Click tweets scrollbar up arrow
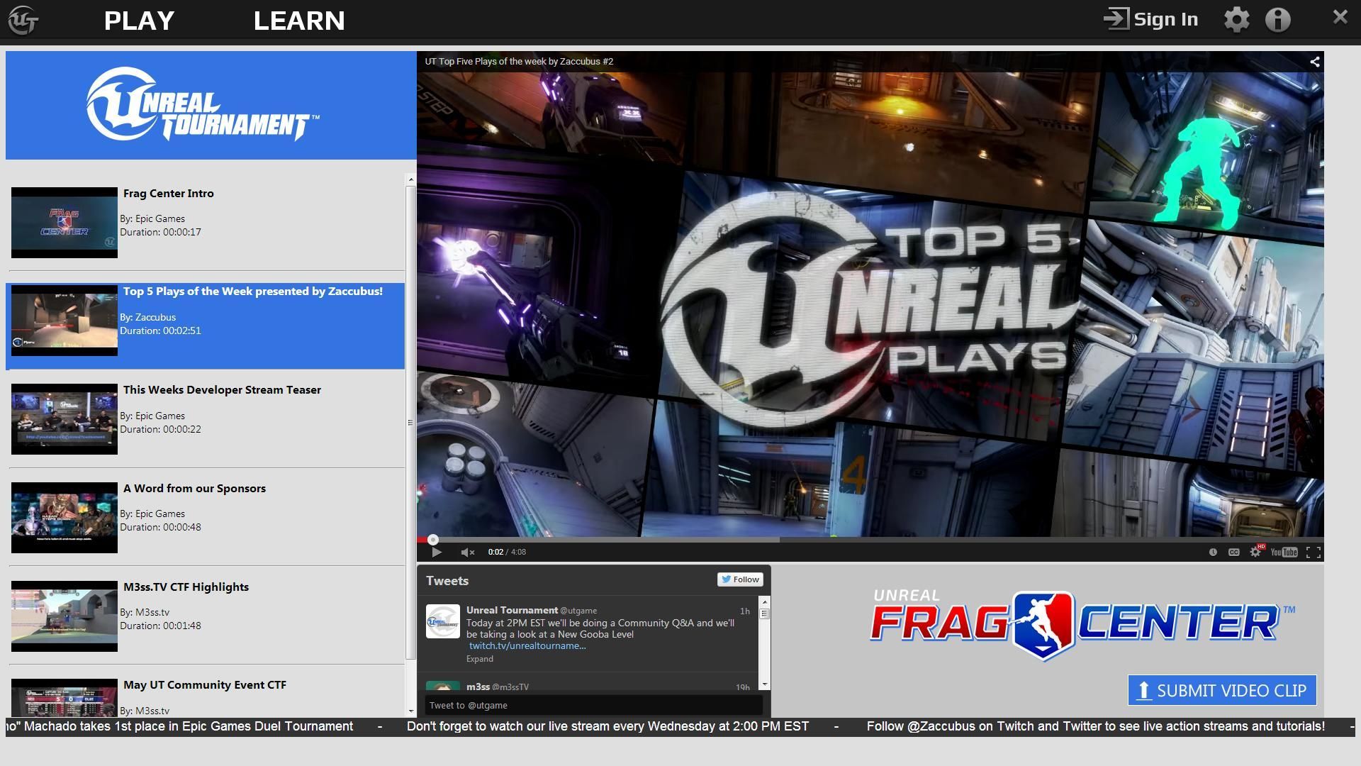Image resolution: width=1361 pixels, height=766 pixels. (x=764, y=601)
